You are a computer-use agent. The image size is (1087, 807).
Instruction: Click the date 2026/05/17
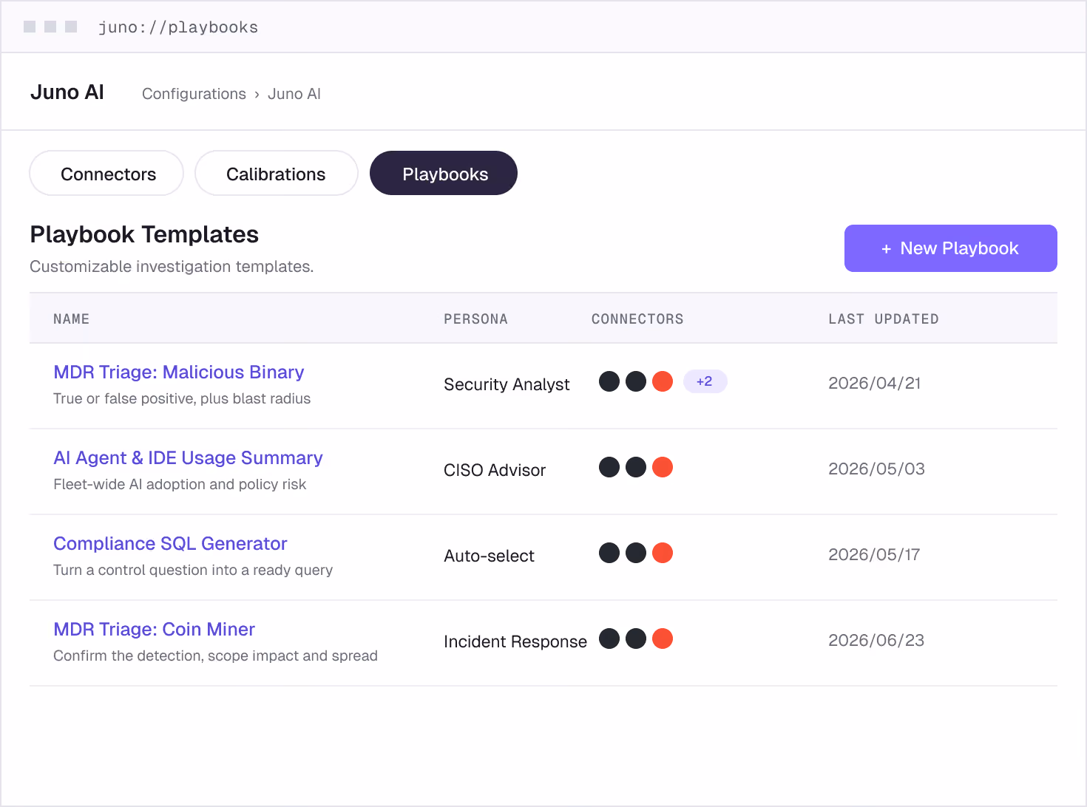(x=874, y=554)
